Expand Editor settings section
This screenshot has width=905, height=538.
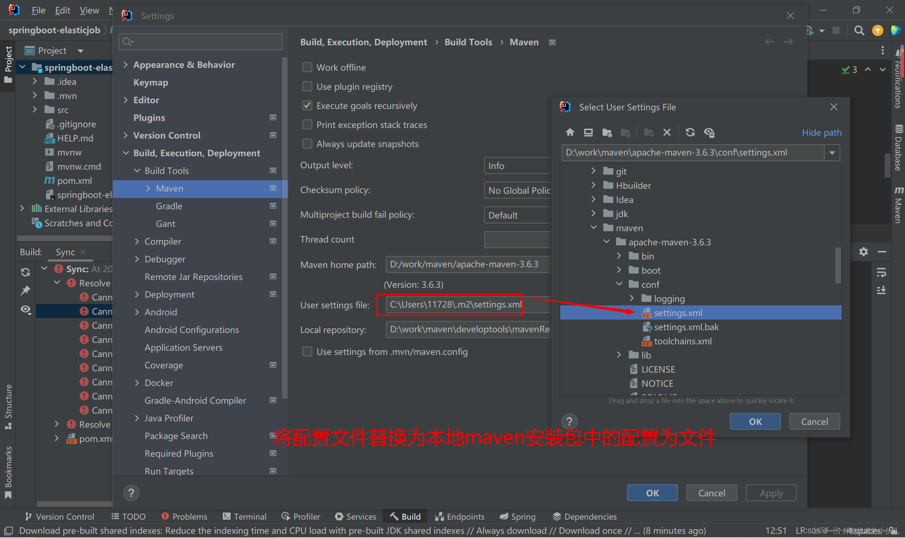coord(126,100)
